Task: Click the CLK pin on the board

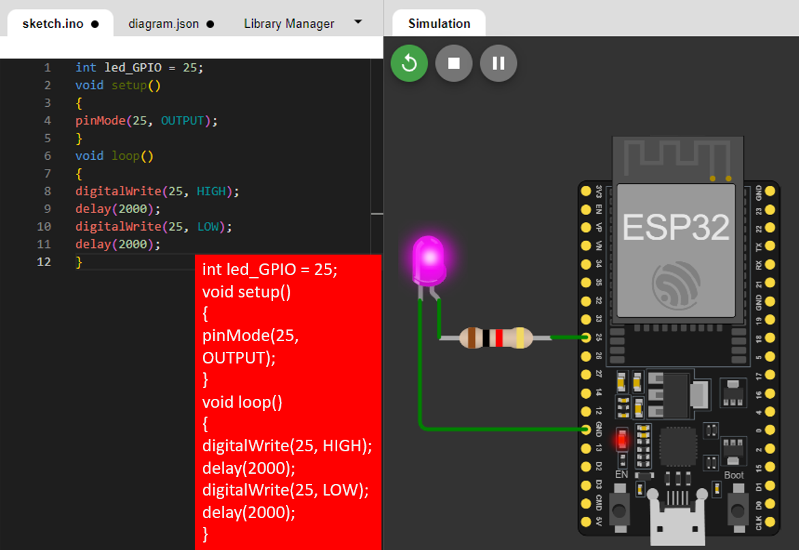Action: (x=770, y=522)
